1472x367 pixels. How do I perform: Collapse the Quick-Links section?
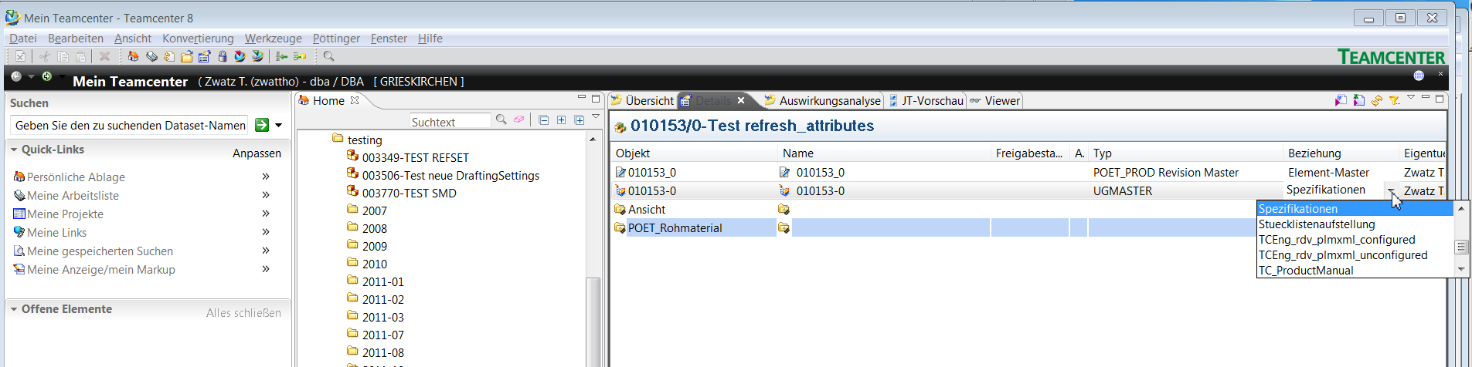click(x=14, y=150)
